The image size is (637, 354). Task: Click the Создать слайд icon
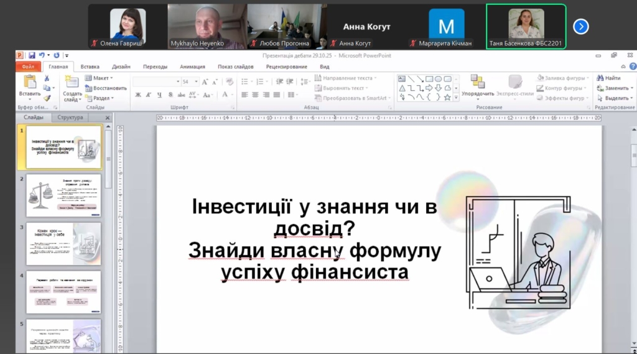coord(72,82)
